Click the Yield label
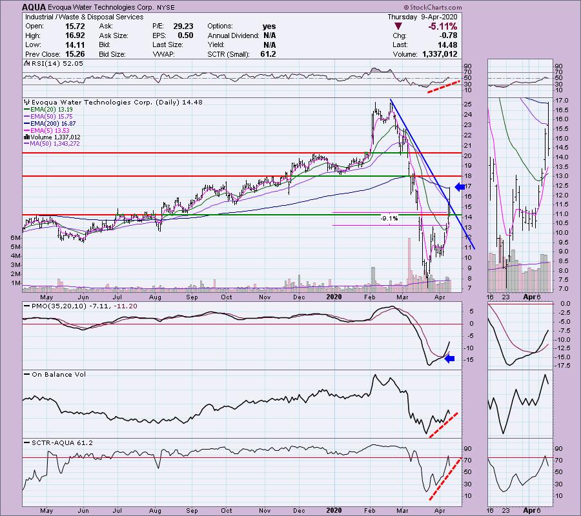Screen dimensions: 581x516 tap(216, 45)
